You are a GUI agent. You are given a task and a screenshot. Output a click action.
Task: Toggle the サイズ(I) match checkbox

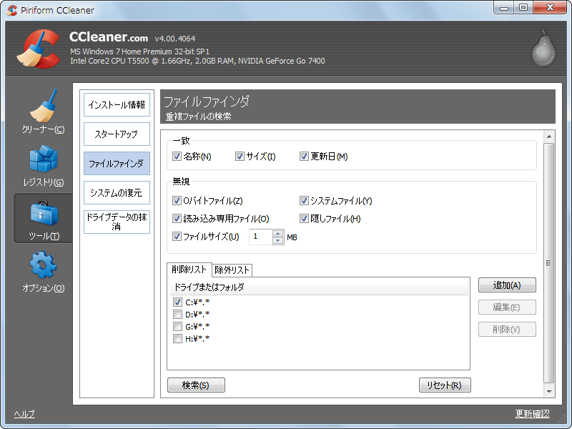tap(240, 157)
